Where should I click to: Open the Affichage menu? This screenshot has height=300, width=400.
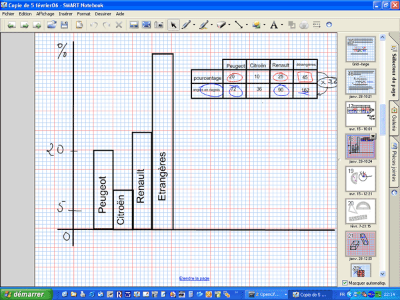45,14
